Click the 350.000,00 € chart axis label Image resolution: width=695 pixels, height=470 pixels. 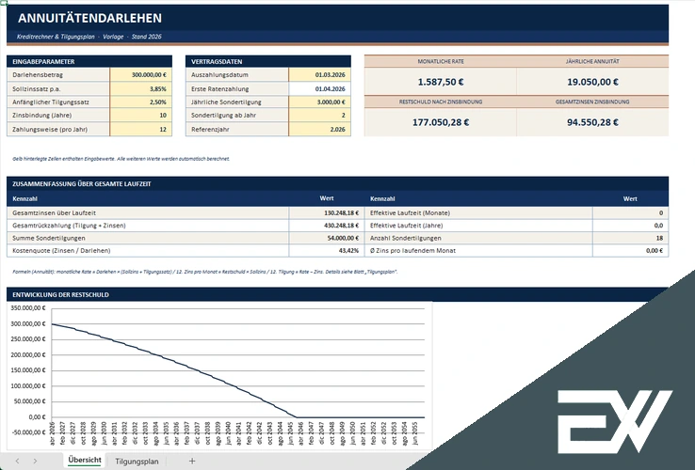(x=28, y=308)
